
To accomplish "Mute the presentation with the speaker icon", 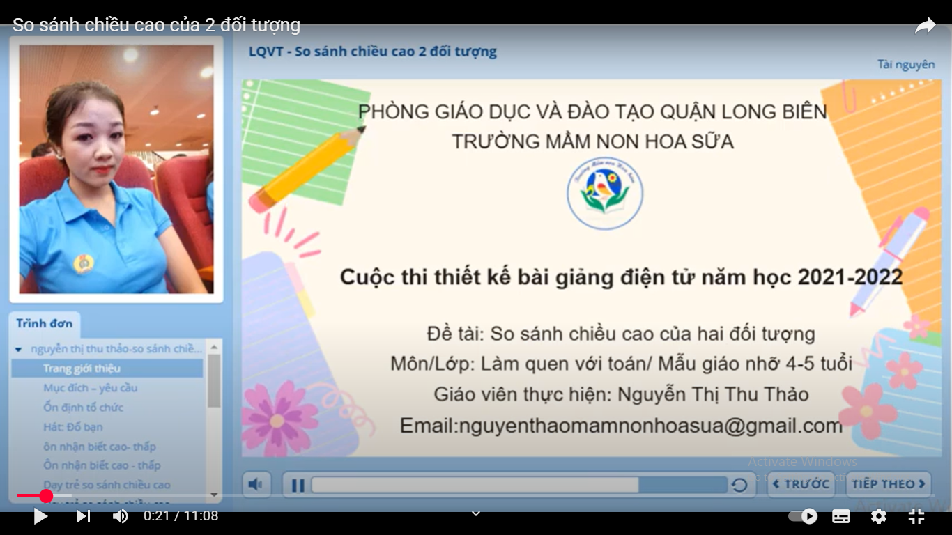I will tap(256, 484).
